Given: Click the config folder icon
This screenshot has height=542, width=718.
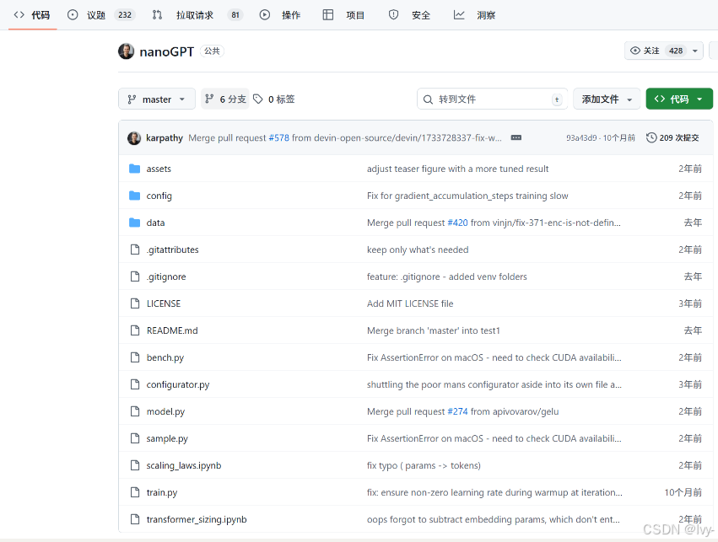Looking at the screenshot, I should click(135, 196).
